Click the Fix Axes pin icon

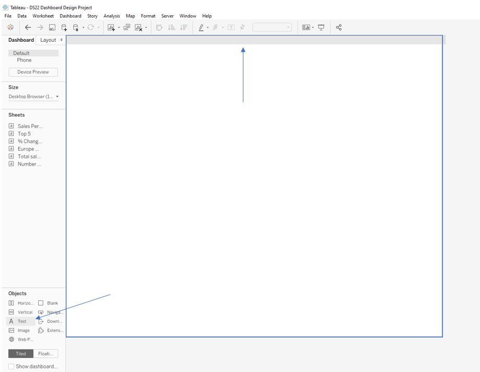tap(242, 27)
